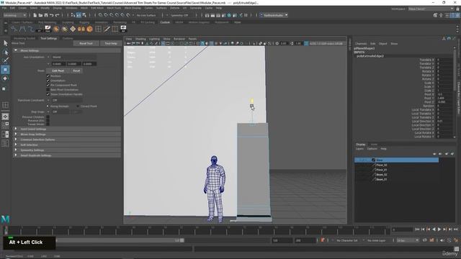
Task: Click Play forwards button
Action: [439, 230]
